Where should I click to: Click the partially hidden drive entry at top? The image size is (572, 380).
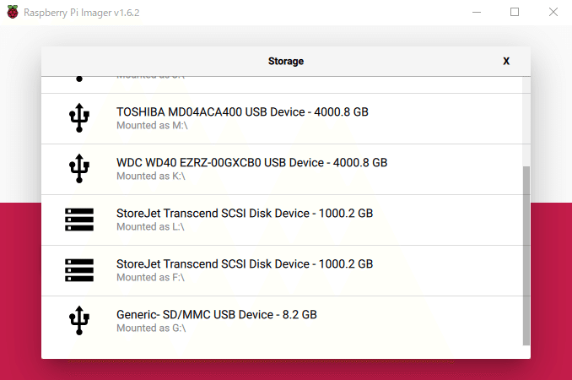pyautogui.click(x=282, y=84)
